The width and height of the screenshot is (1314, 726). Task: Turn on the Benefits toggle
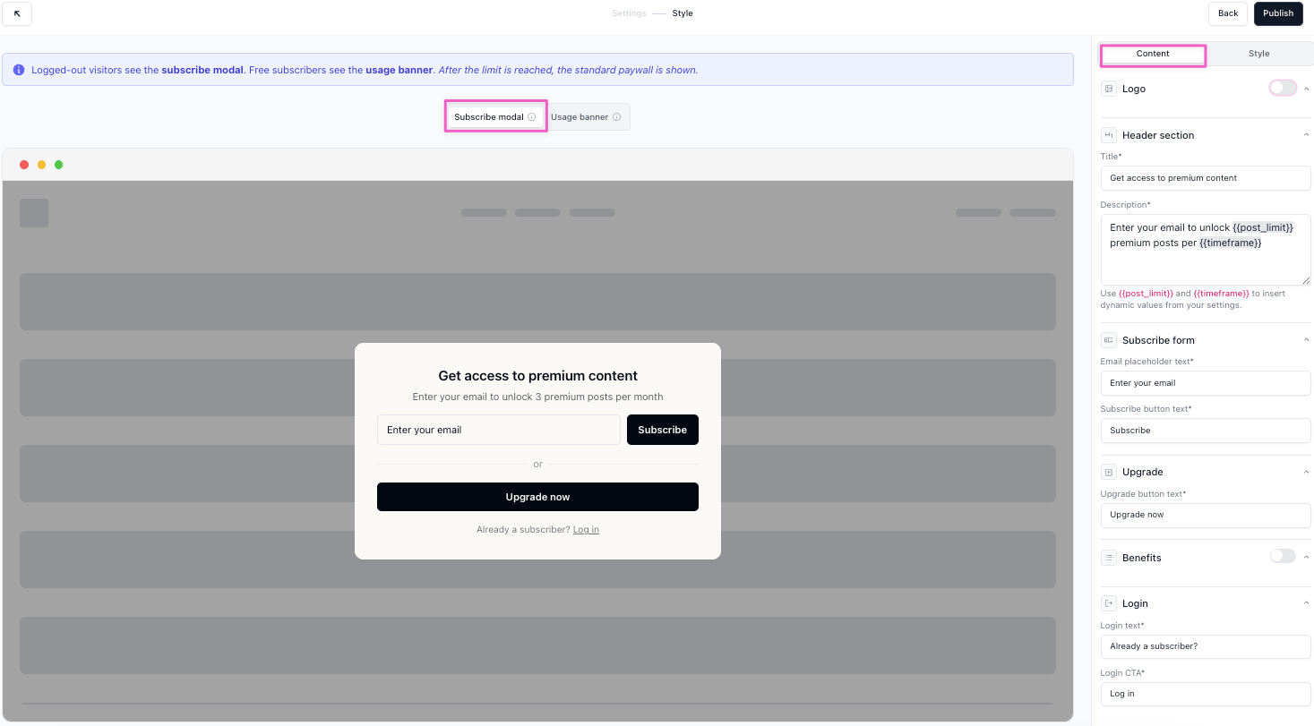[1282, 556]
